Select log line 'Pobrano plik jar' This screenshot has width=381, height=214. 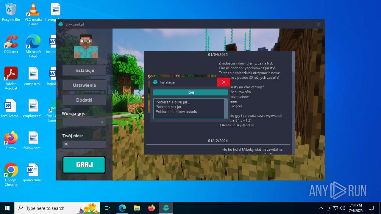[x=168, y=107]
